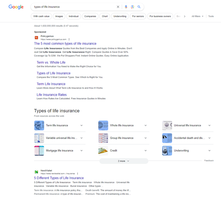
Task: Open Policygenius ad three-dot options menu
Action: pyautogui.click(x=69, y=39)
